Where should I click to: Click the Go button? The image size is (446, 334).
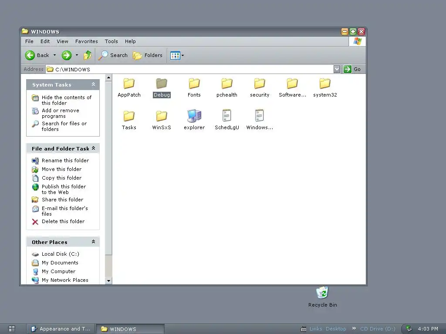(352, 69)
